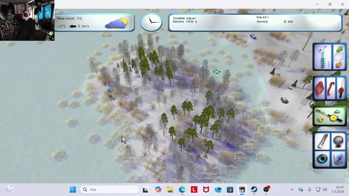Open the lake depth map icon

(x=339, y=159)
